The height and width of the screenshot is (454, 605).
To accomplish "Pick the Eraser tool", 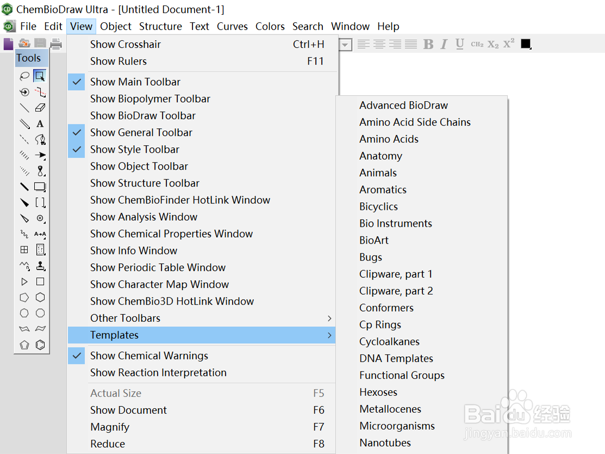I will (x=40, y=108).
